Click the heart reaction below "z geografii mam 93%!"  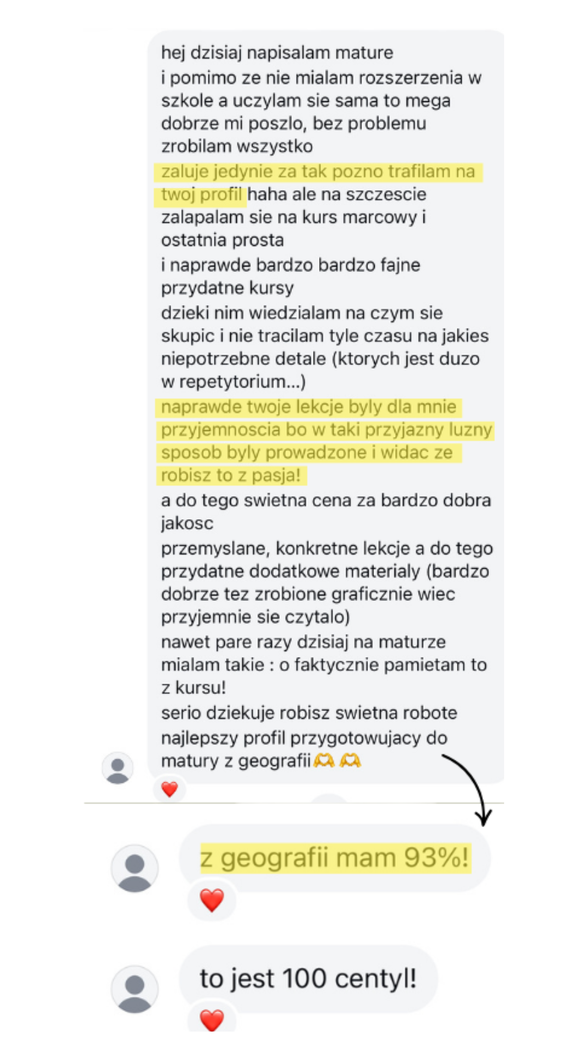[x=212, y=900]
